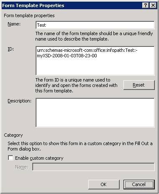Screen dimensions: 159x194
Task: Click the question mark Help button
Action: click(x=146, y=5)
